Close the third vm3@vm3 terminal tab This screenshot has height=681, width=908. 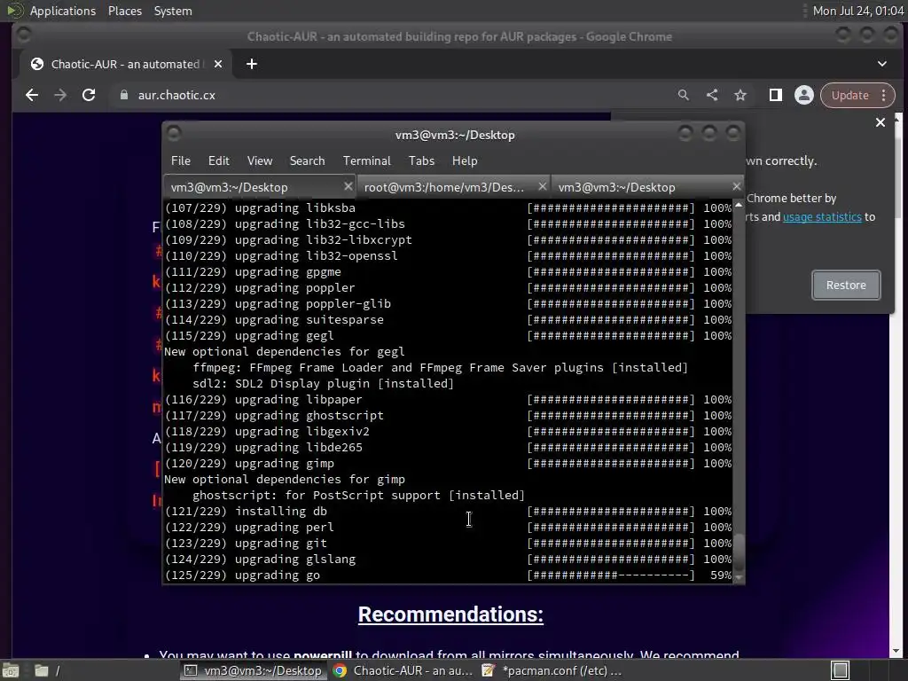736,186
